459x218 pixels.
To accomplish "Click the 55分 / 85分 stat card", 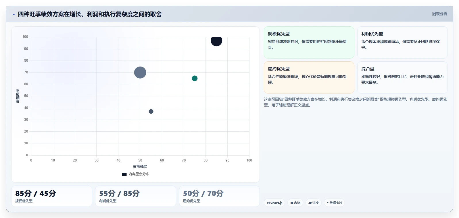I will point(136,196).
